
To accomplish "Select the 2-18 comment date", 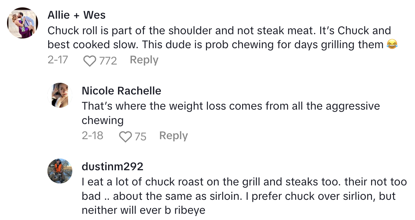I will 92,136.
